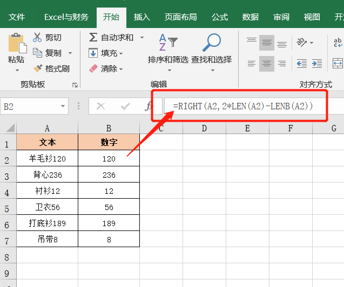Click the Enter checkmark in formula bar
The image size is (344, 287).
point(125,106)
